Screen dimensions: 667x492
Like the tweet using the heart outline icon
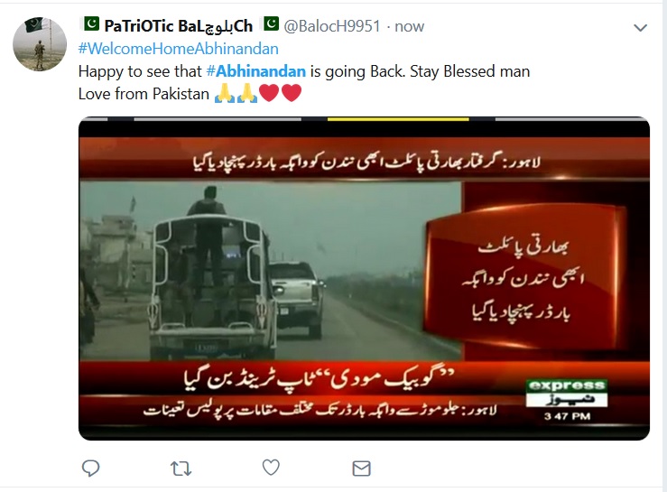[271, 468]
